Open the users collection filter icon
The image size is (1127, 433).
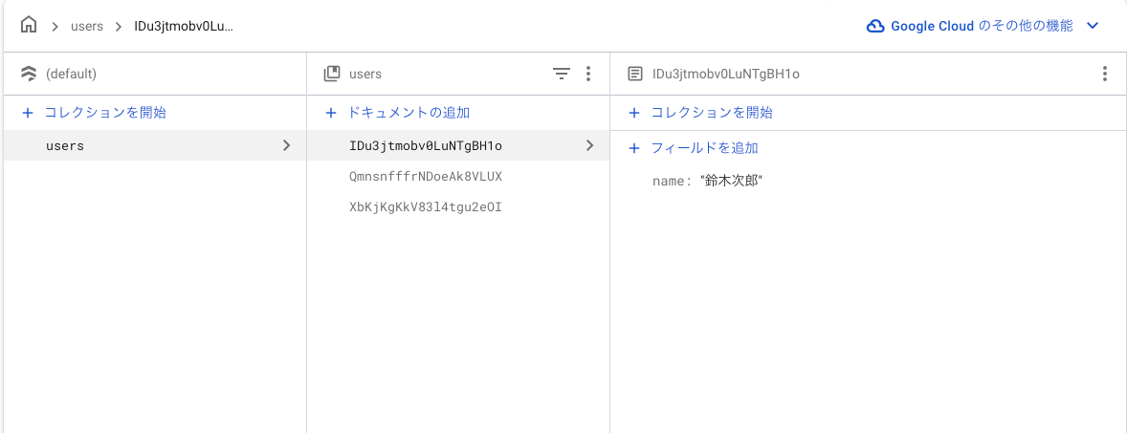point(562,74)
